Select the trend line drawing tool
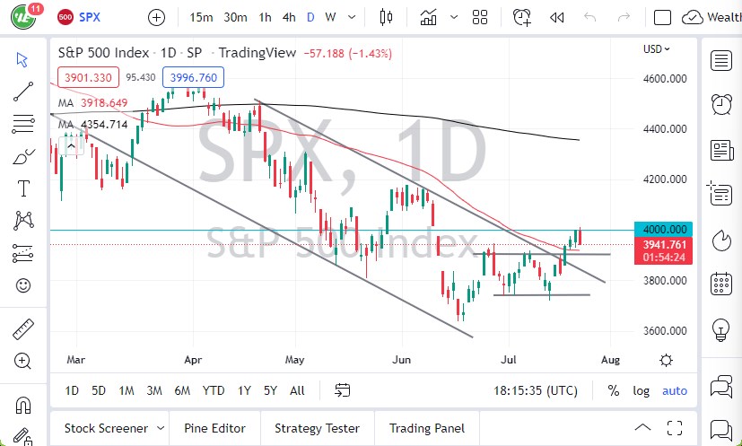This screenshot has width=742, height=446. 23,92
